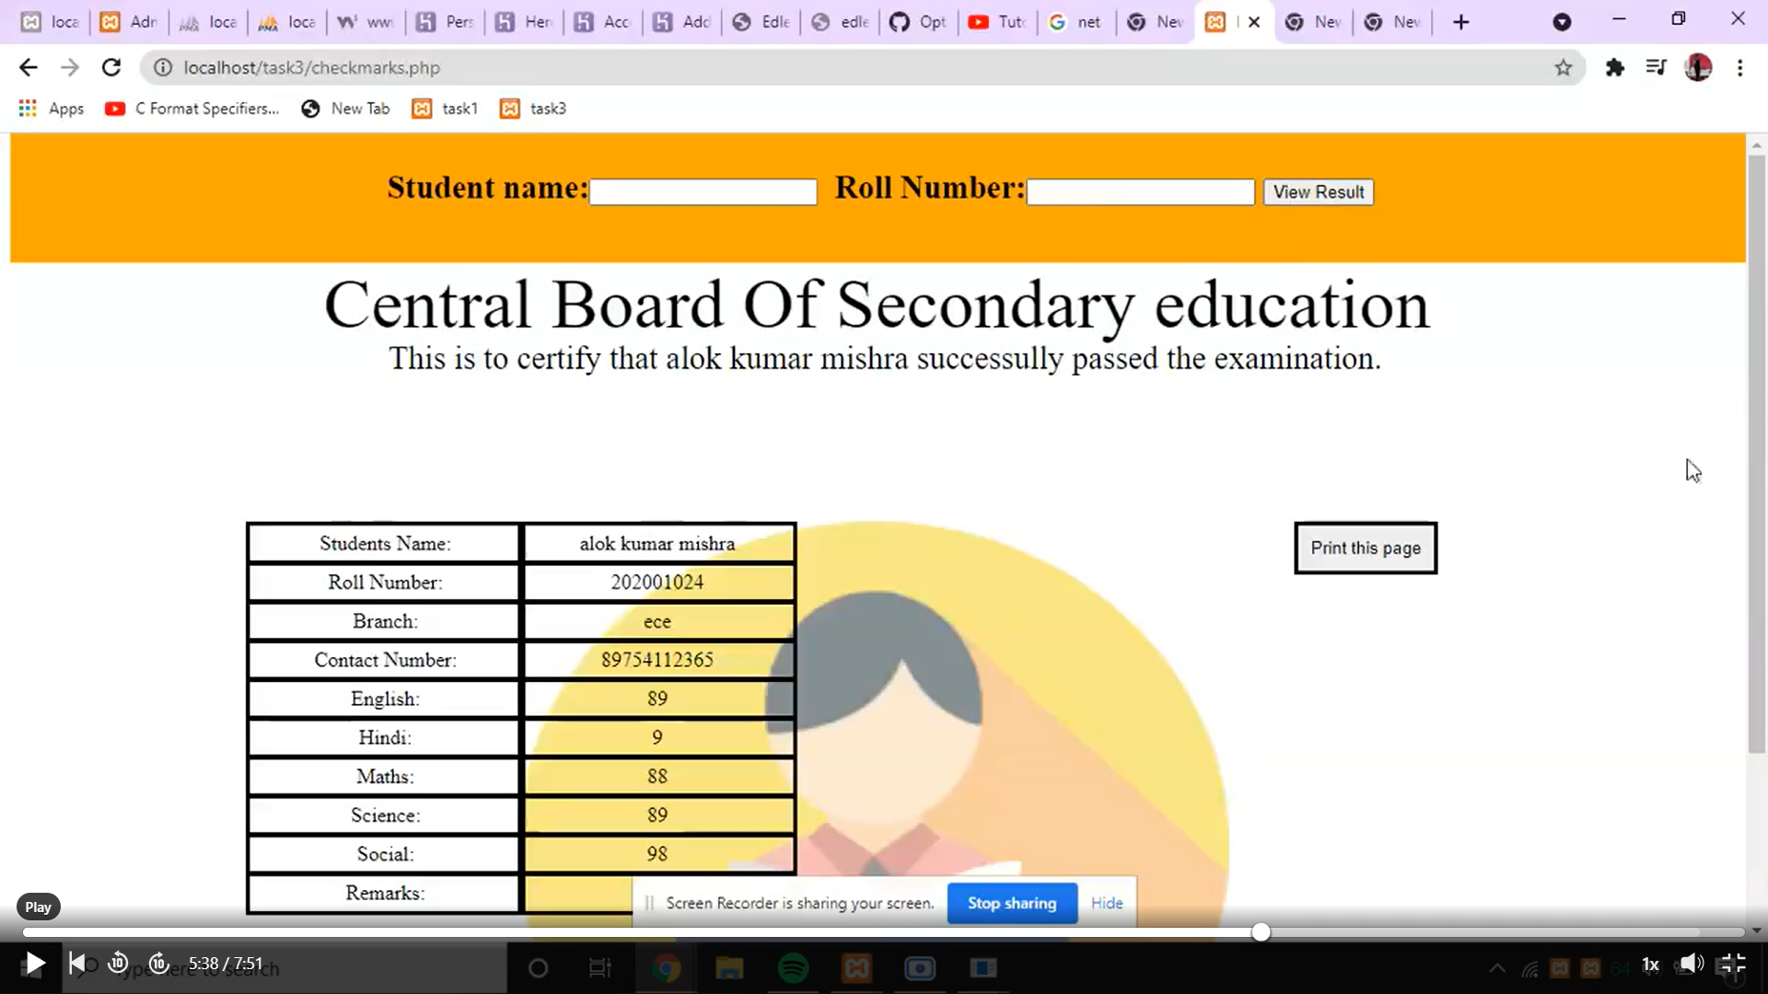Play the video with the play button

[x=34, y=964]
